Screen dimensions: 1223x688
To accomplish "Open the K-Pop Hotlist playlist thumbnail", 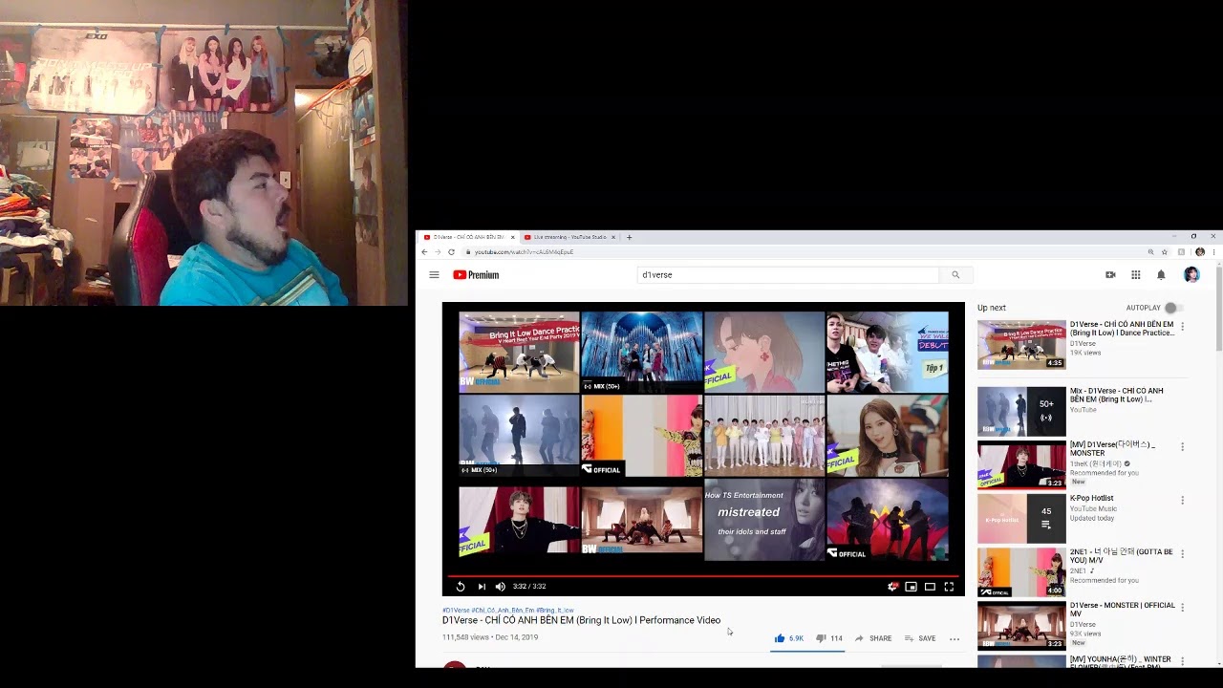I will [x=1021, y=519].
